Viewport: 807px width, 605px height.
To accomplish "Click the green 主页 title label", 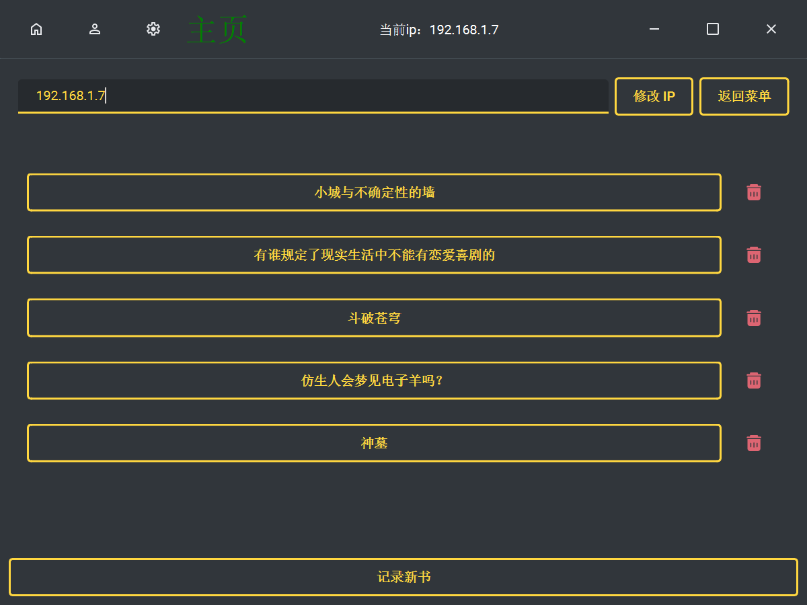I will tap(217, 30).
